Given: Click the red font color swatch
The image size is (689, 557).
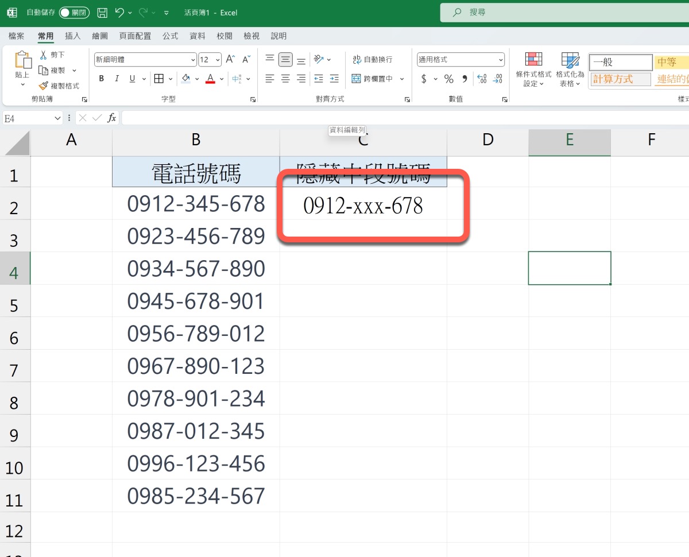Looking at the screenshot, I should pos(210,79).
